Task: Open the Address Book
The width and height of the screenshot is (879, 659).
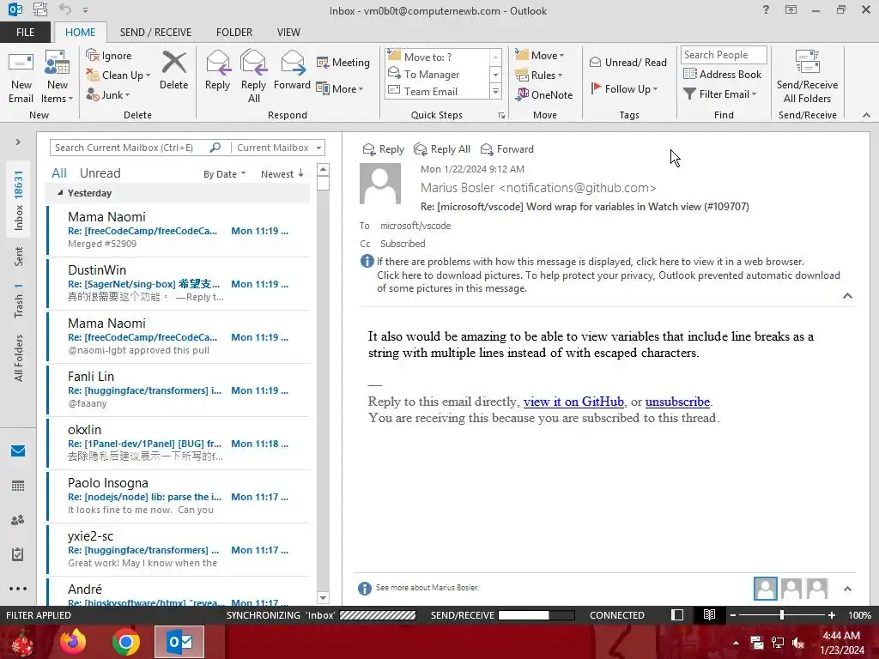Action: 722,74
